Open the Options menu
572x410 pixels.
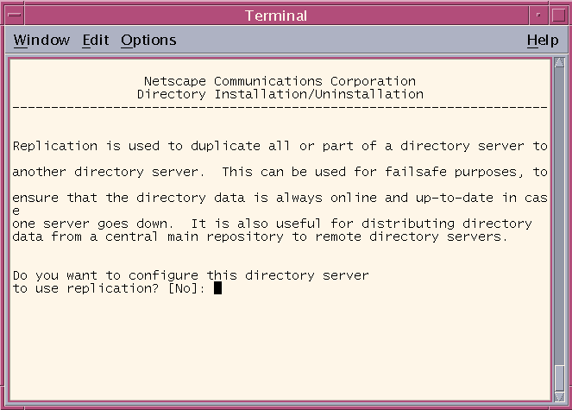tap(148, 41)
